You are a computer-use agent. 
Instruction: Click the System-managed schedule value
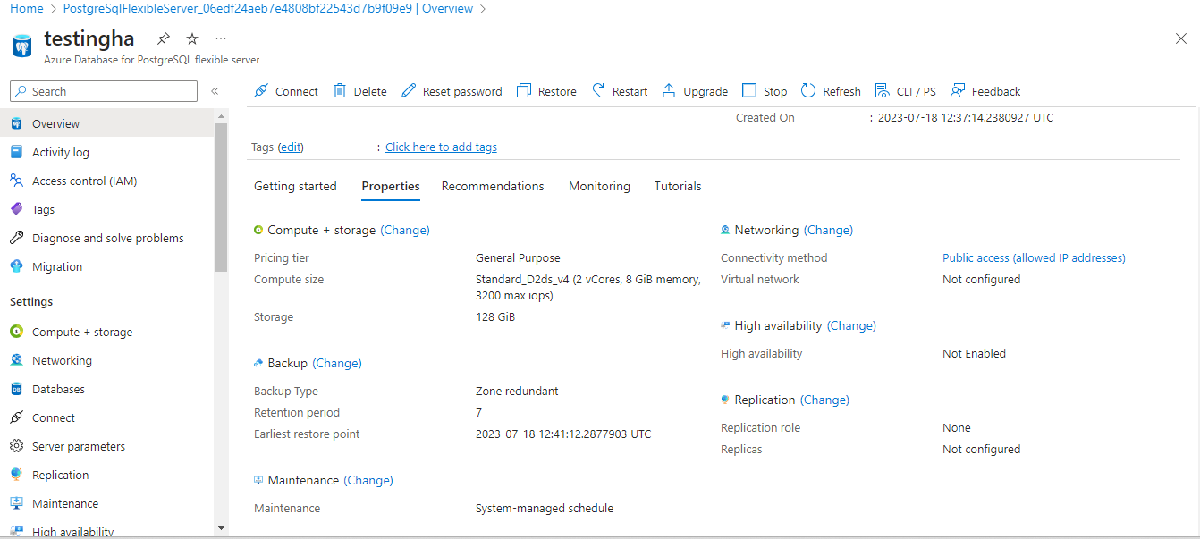[545, 508]
